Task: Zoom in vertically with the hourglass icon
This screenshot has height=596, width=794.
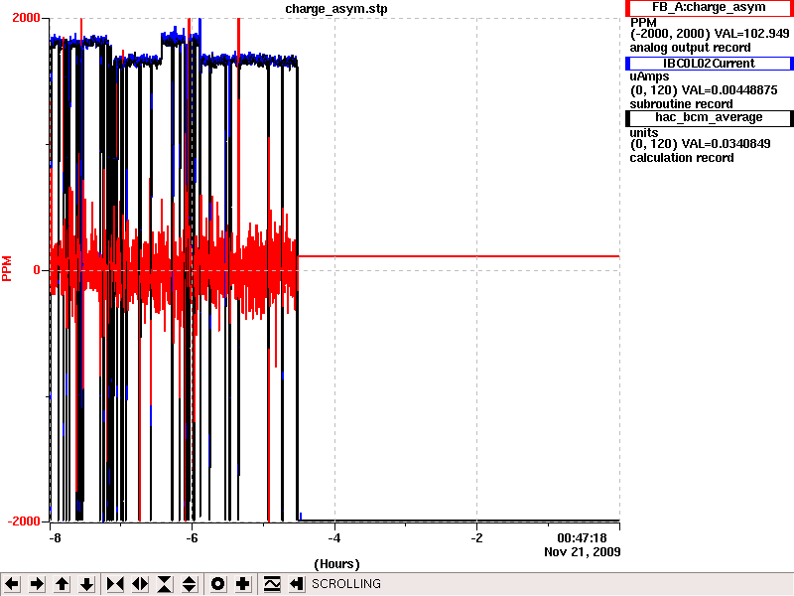Action: coord(165,584)
